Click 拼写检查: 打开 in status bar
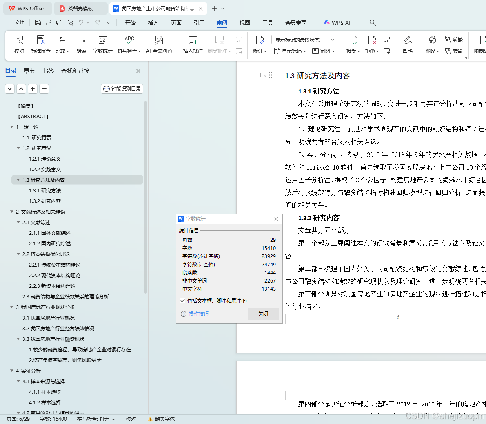This screenshot has width=486, height=424. (x=96, y=419)
